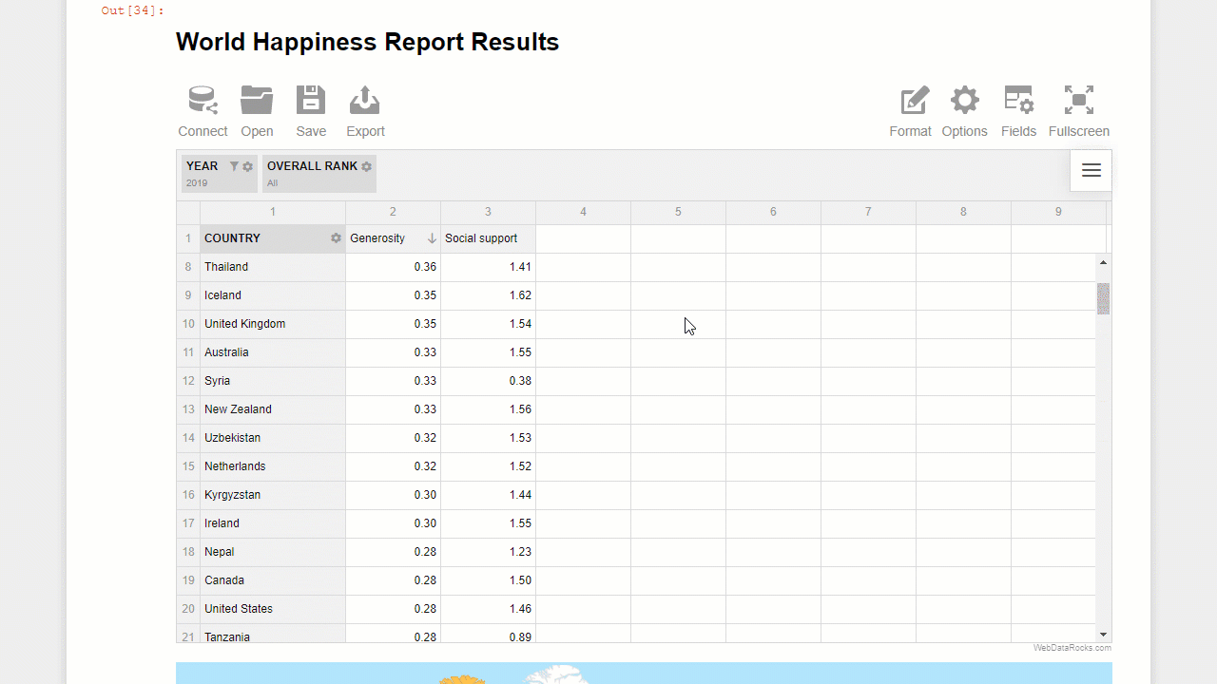
Task: Open the Format toolbar menu
Action: 911,112
